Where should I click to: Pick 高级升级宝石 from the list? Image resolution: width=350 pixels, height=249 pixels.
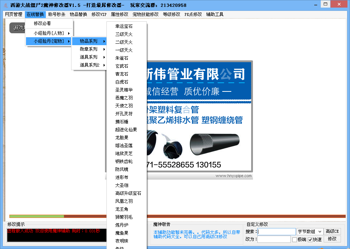click(x=128, y=193)
